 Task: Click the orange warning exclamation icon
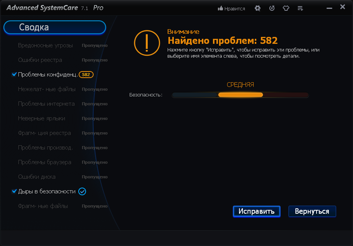coord(147,43)
